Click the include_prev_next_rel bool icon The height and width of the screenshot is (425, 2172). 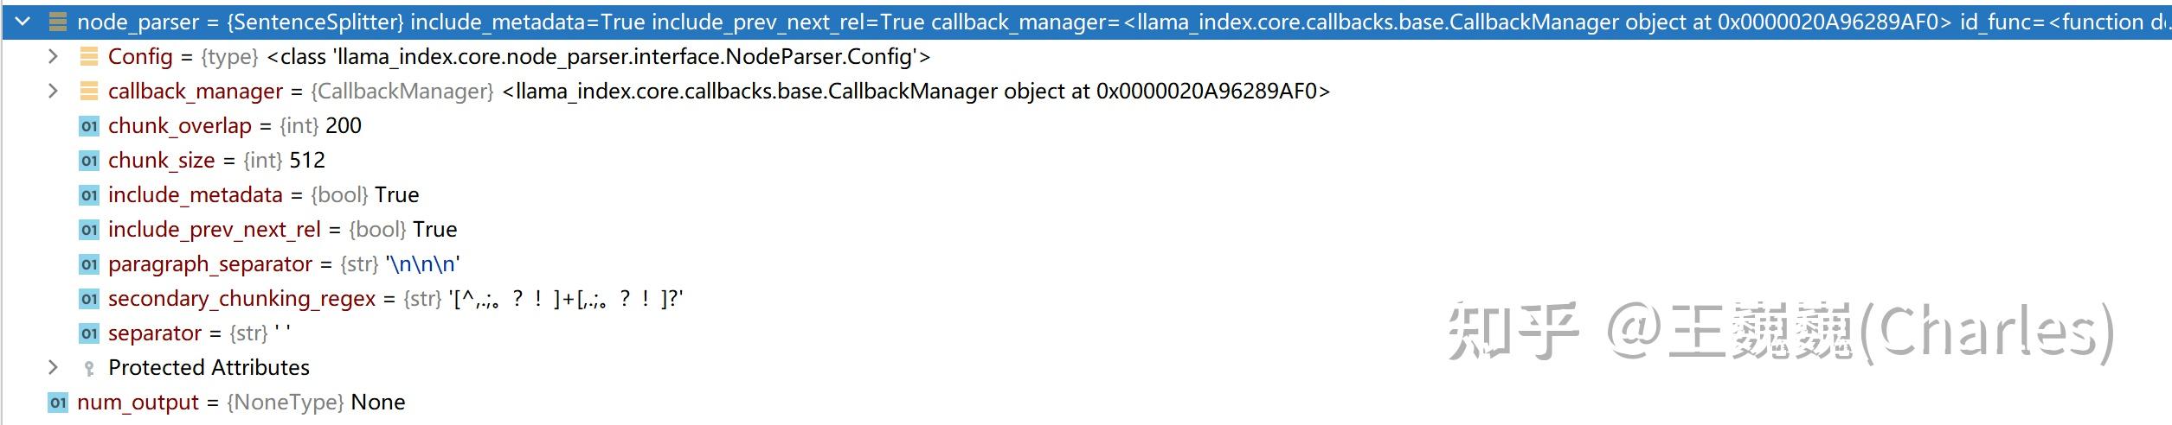point(89,230)
